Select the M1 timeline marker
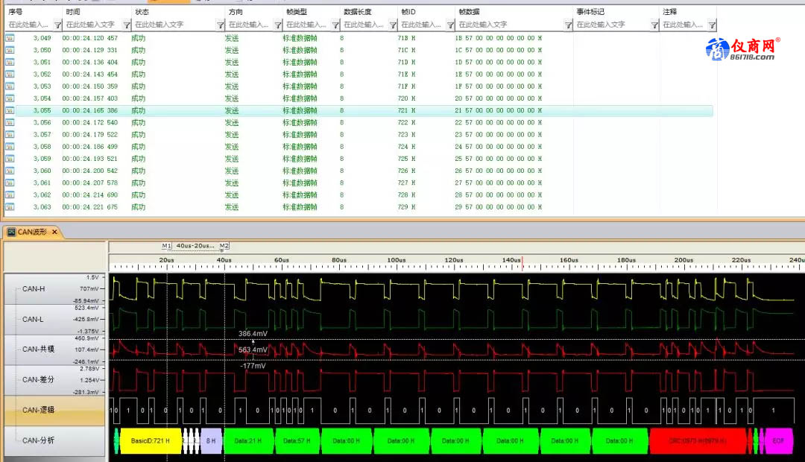Viewport: 805px width, 462px height. [x=167, y=245]
